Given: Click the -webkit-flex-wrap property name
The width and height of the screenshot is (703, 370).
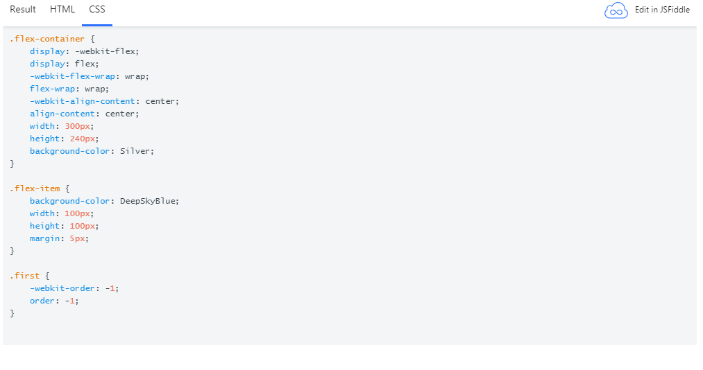Looking at the screenshot, I should (72, 76).
